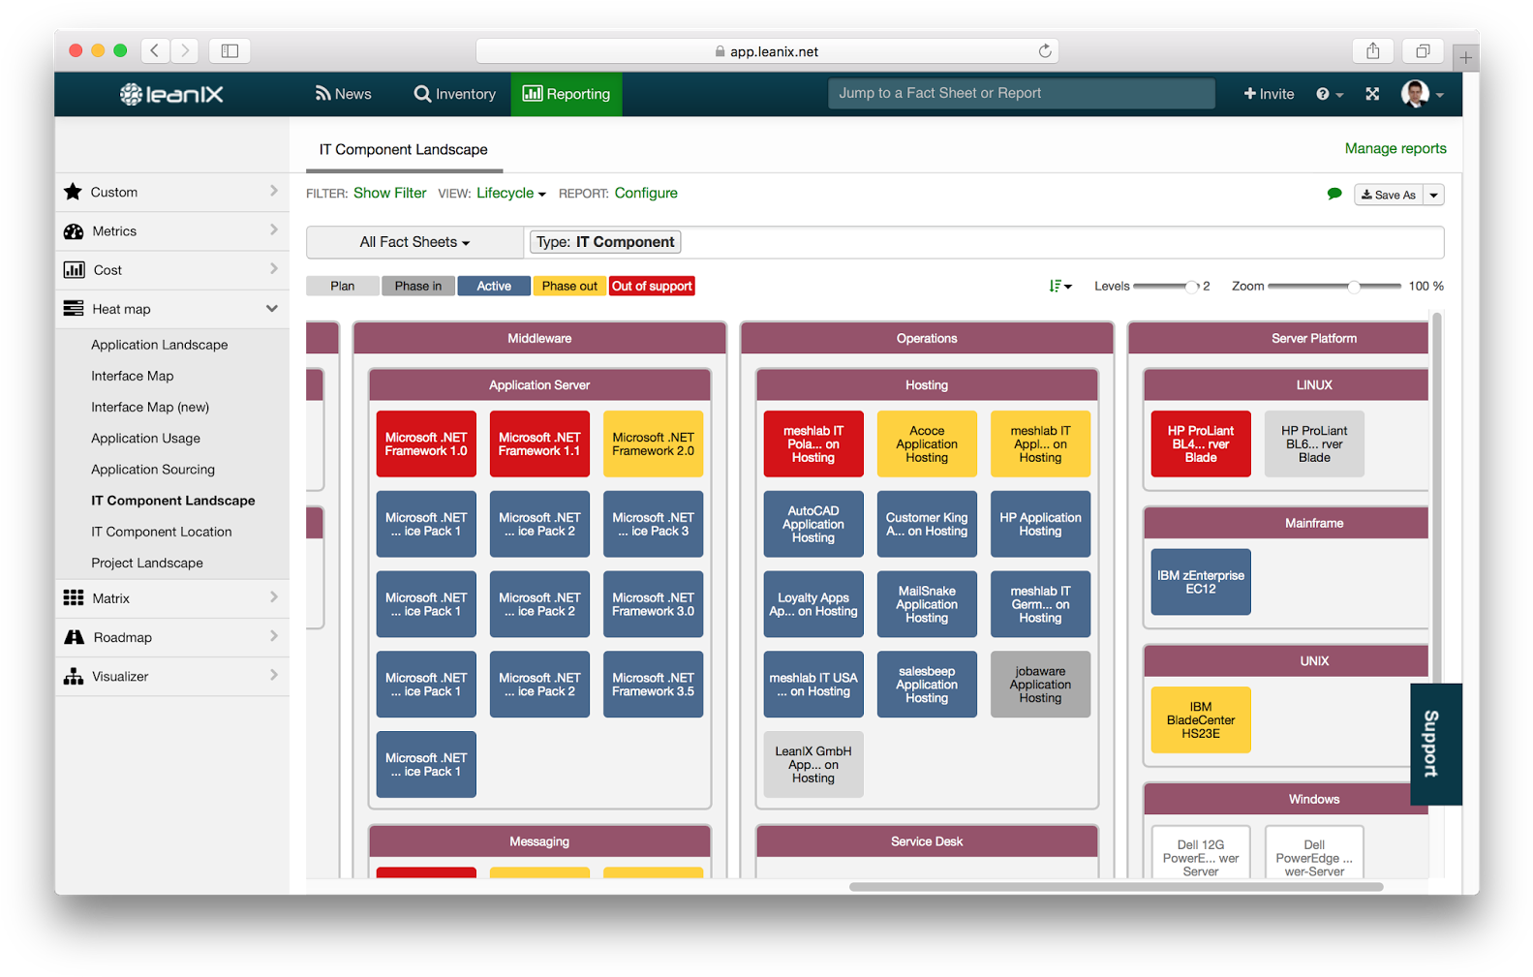1533x977 pixels.
Task: Click the Type: IT Component filter tag
Action: [x=605, y=242]
